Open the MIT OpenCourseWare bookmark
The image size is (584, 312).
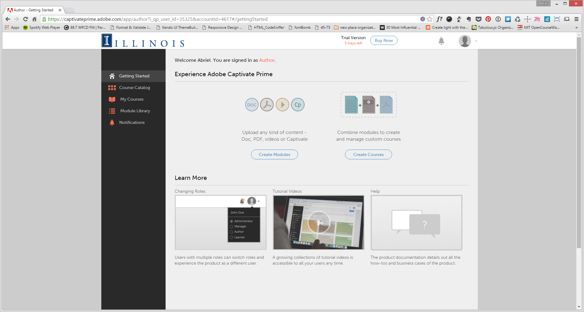[538, 28]
